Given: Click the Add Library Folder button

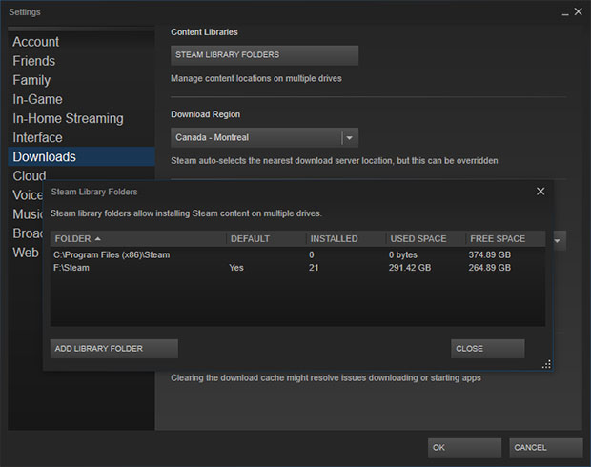Looking at the screenshot, I should point(113,349).
